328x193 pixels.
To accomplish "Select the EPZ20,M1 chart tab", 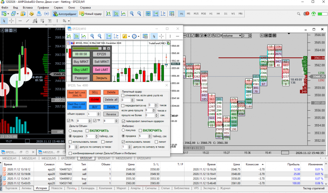I will coord(86,158).
